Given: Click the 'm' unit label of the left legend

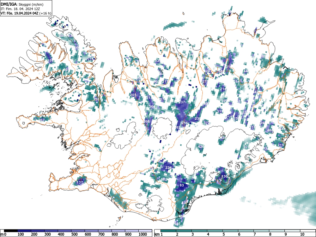Looking at the screenshot, I should [2, 234].
